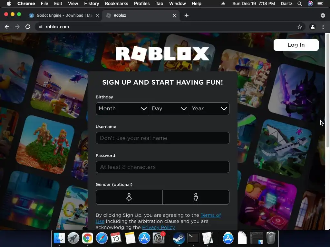The image size is (330, 247).
Task: Open Notes from the dock
Action: click(130, 238)
